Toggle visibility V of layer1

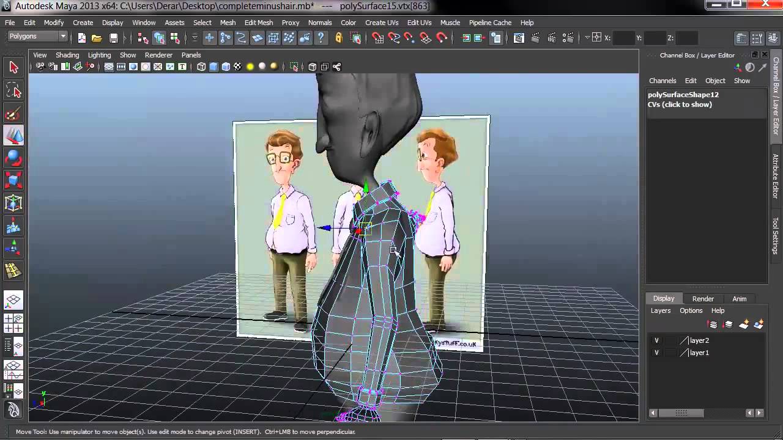point(656,353)
